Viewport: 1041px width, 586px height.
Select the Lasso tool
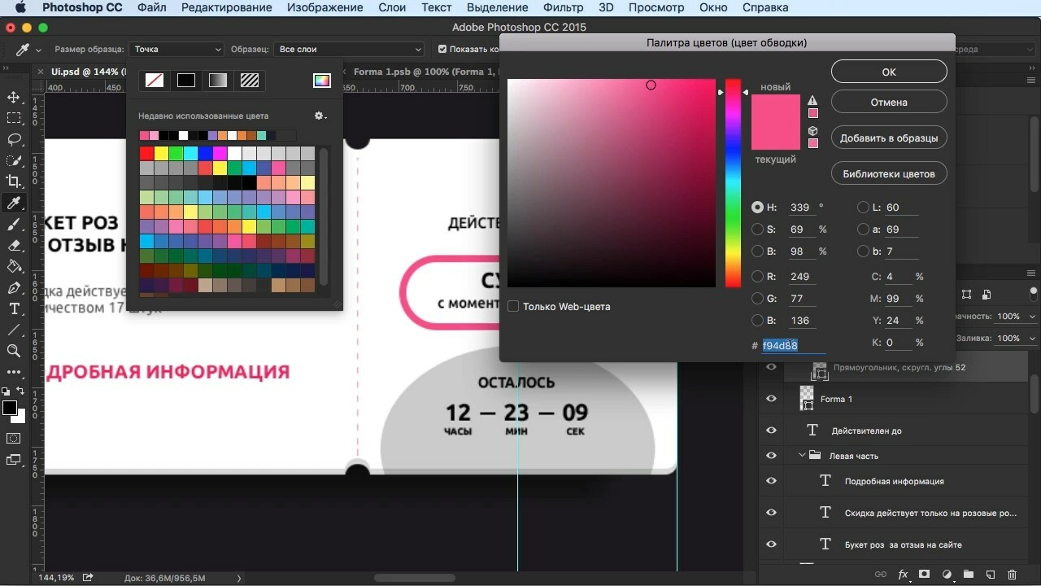click(x=14, y=140)
